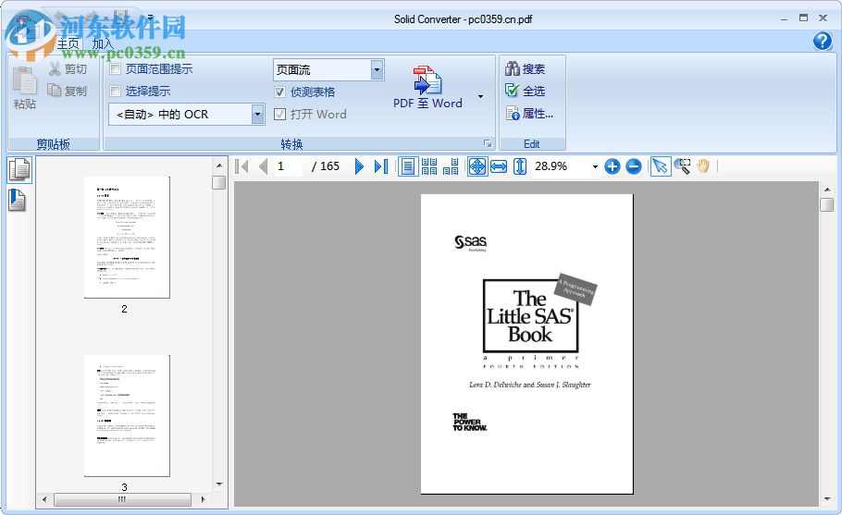Image resolution: width=842 pixels, height=515 pixels.
Task: Select the hand pan tool
Action: tap(703, 166)
